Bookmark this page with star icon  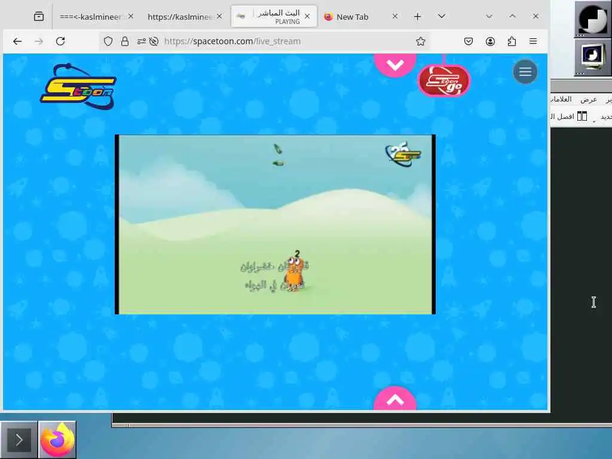point(420,41)
